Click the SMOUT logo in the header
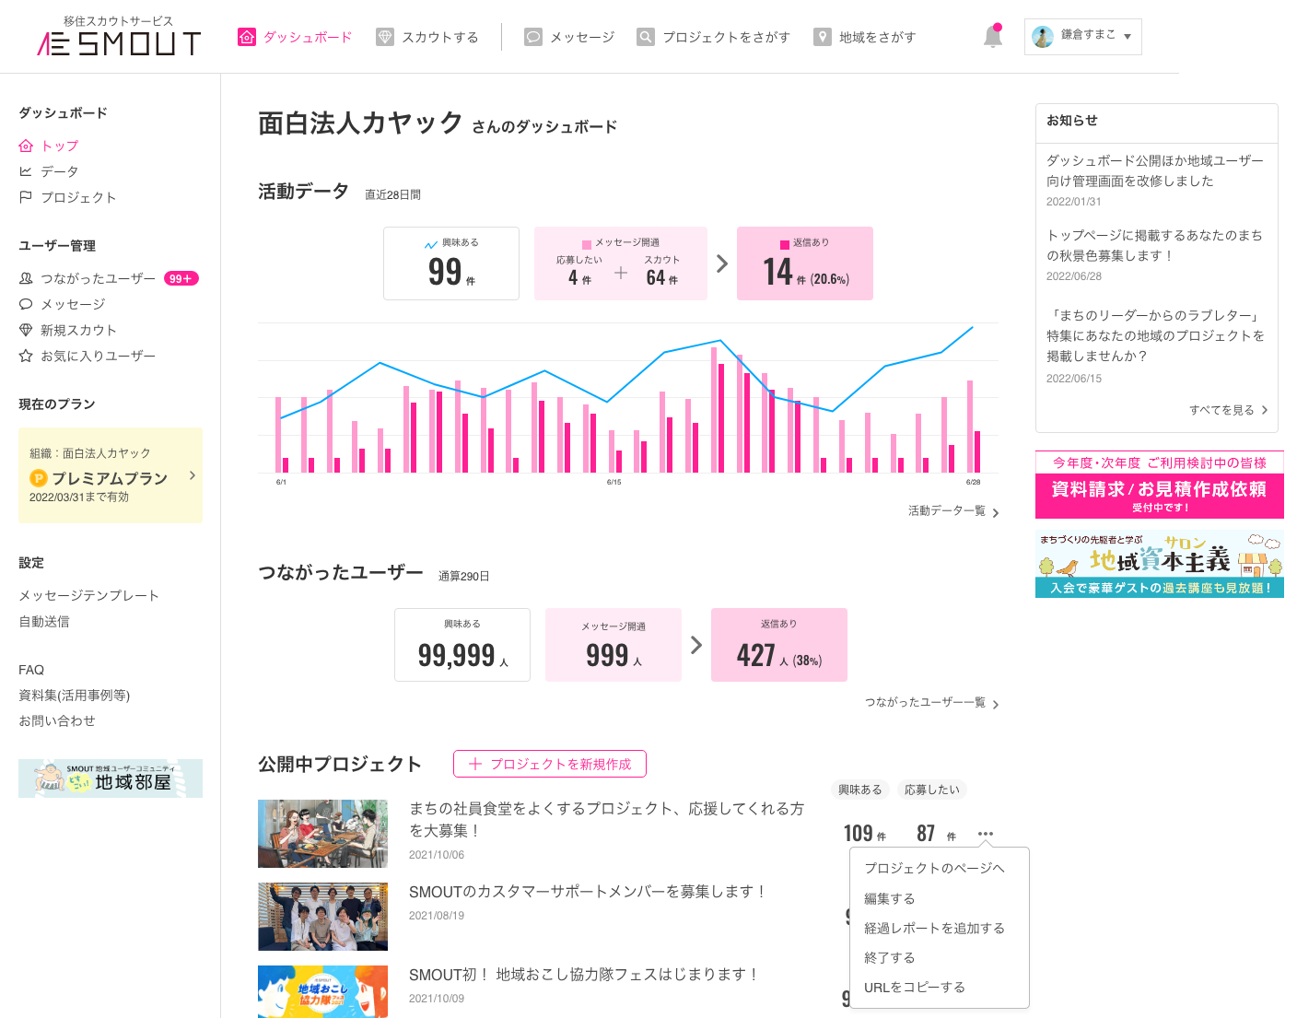This screenshot has width=1297, height=1018. (x=119, y=36)
